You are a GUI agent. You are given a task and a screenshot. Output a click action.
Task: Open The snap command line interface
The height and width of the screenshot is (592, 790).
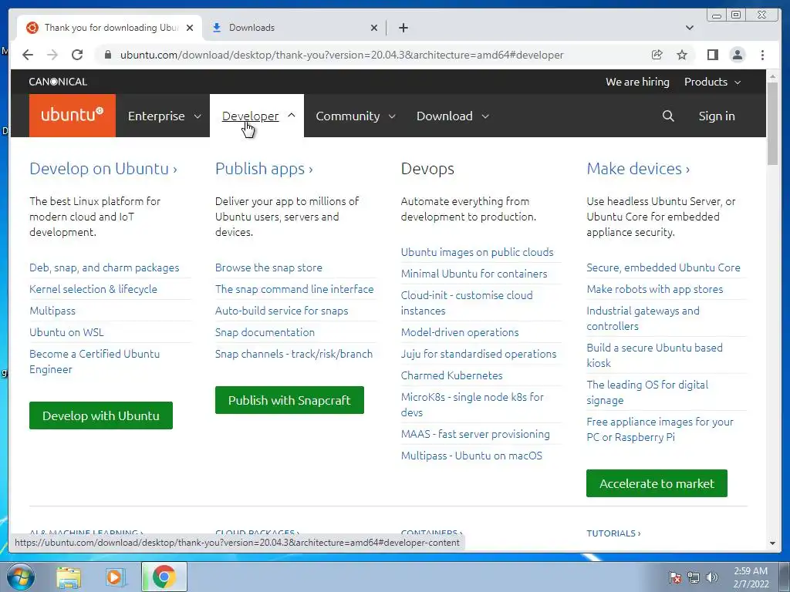tap(294, 290)
